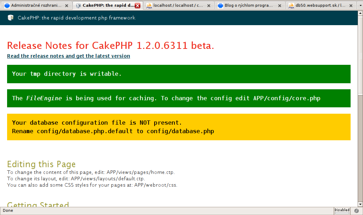Click the CakePHP header title text

click(x=77, y=18)
